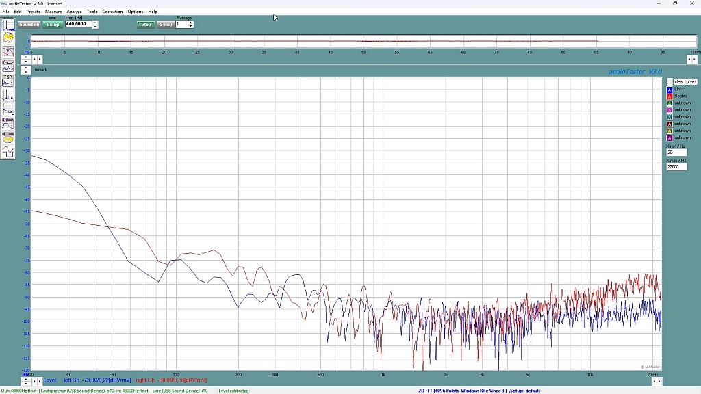Click the Out: 48000Hz float status entry
The height and width of the screenshot is (394, 701).
coord(18,391)
